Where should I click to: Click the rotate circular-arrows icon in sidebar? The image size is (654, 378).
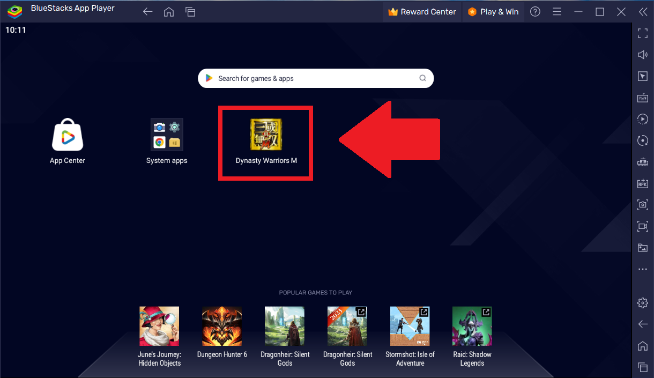(x=643, y=140)
